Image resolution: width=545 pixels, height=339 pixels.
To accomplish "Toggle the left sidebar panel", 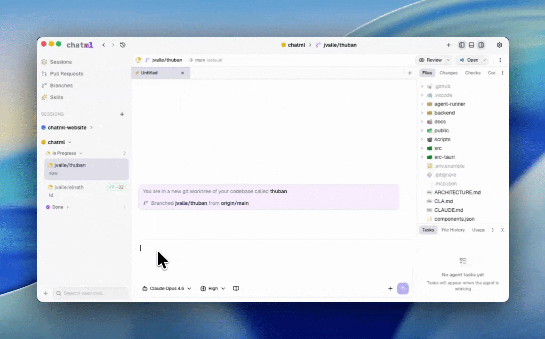I will point(462,45).
